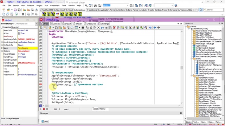This screenshot has height=126, width=225.
Task: Collapse the constructor code fold marker
Action: [x=47, y=31]
